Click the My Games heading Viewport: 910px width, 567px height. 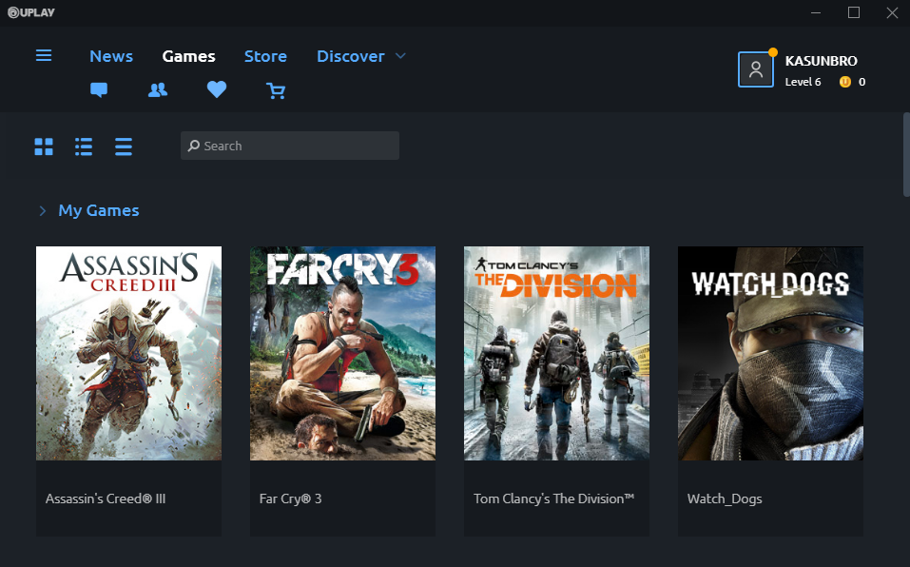pos(99,210)
